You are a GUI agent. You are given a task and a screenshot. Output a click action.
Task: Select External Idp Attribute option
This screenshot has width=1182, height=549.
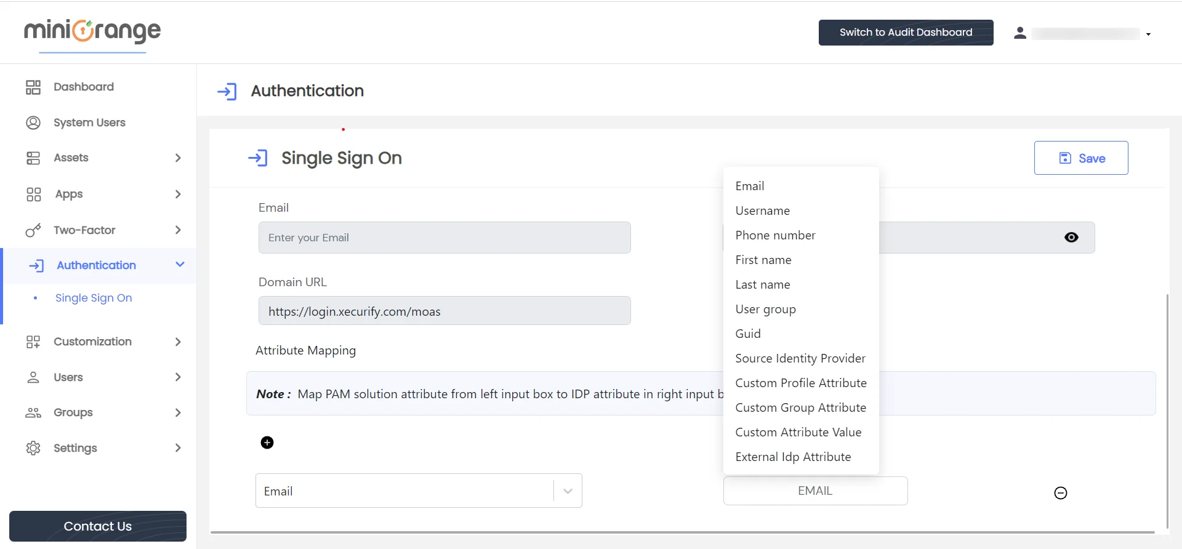801,457
